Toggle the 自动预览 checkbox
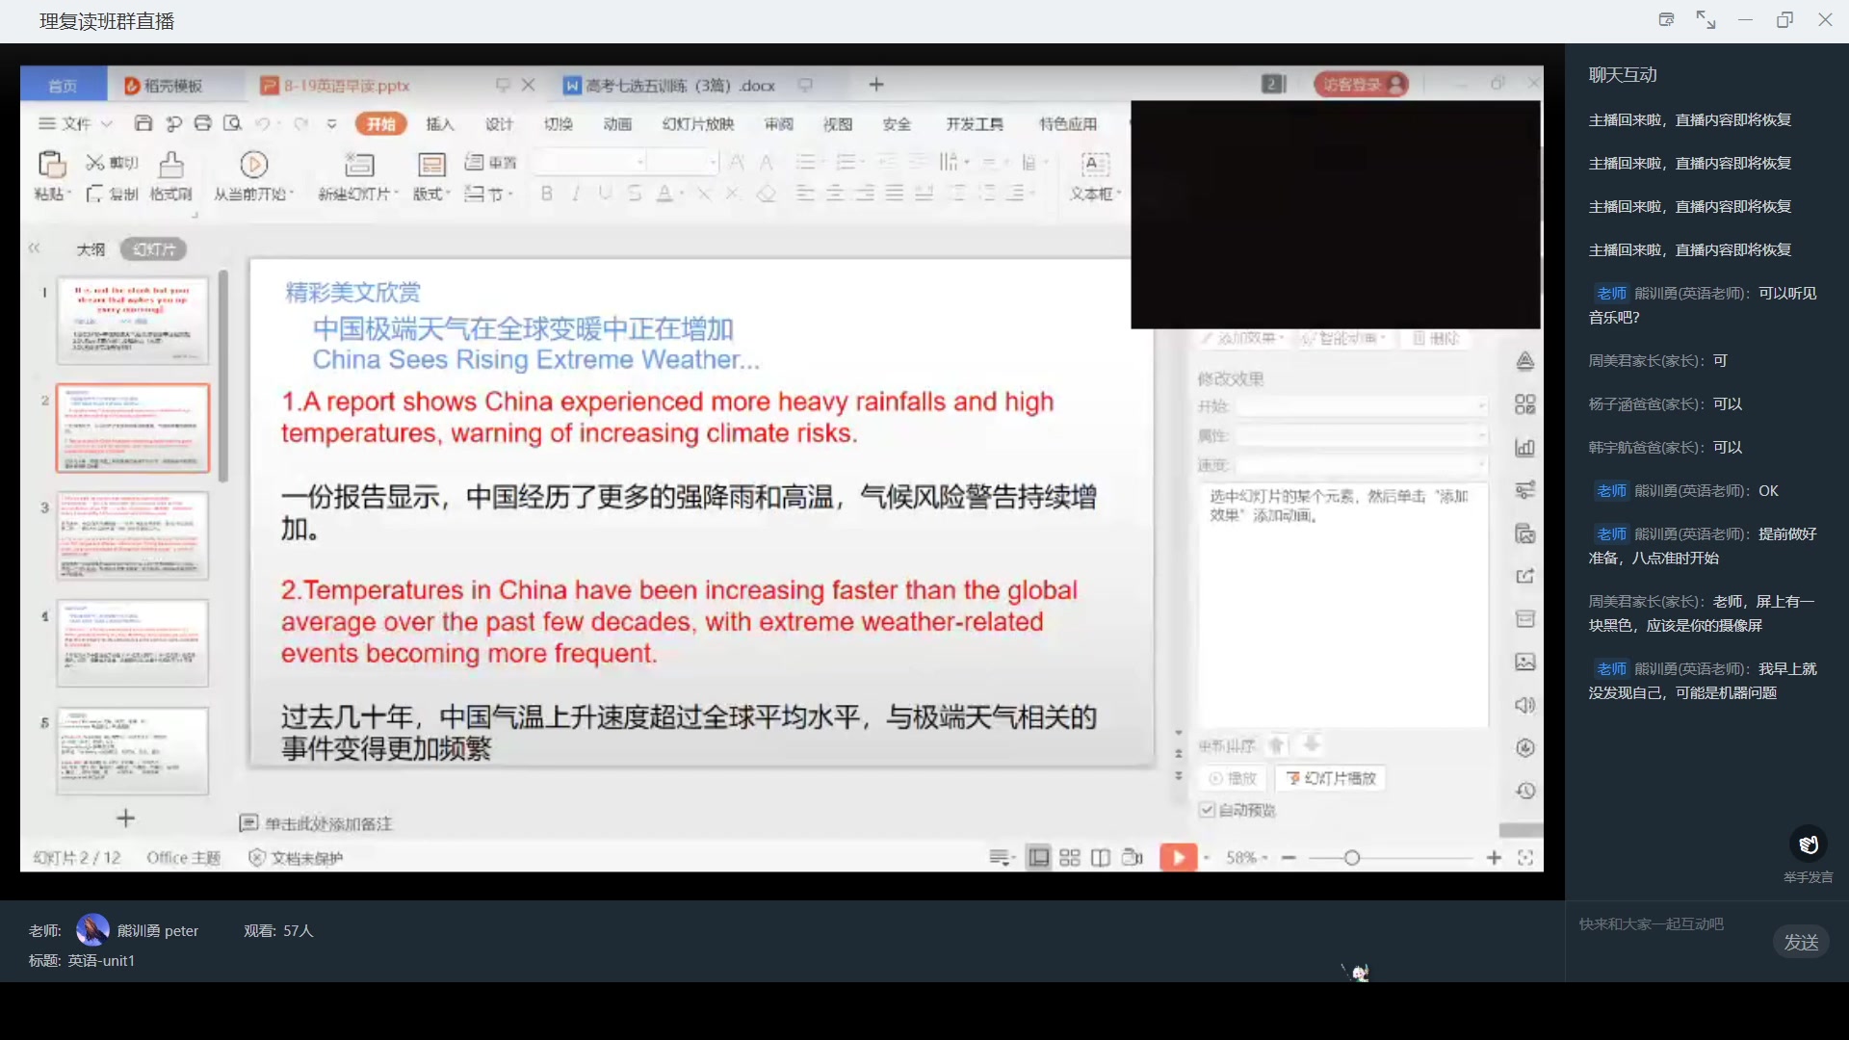This screenshot has height=1040, width=1849. (x=1207, y=810)
